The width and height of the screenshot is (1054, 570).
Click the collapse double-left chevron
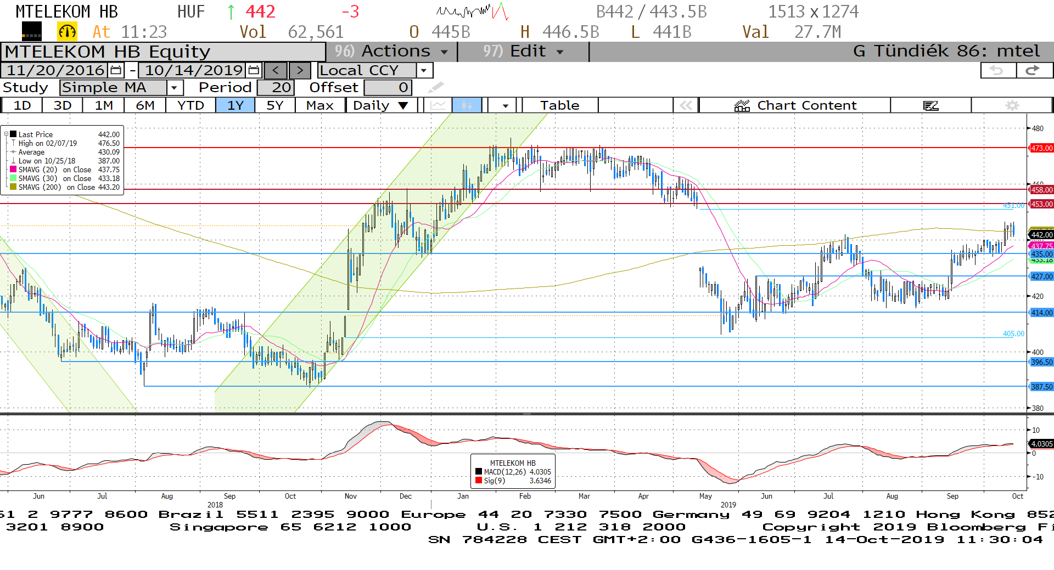click(686, 105)
